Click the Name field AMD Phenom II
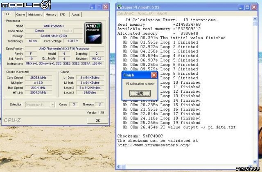Viewport: 262px width, 172px height. tap(54, 26)
